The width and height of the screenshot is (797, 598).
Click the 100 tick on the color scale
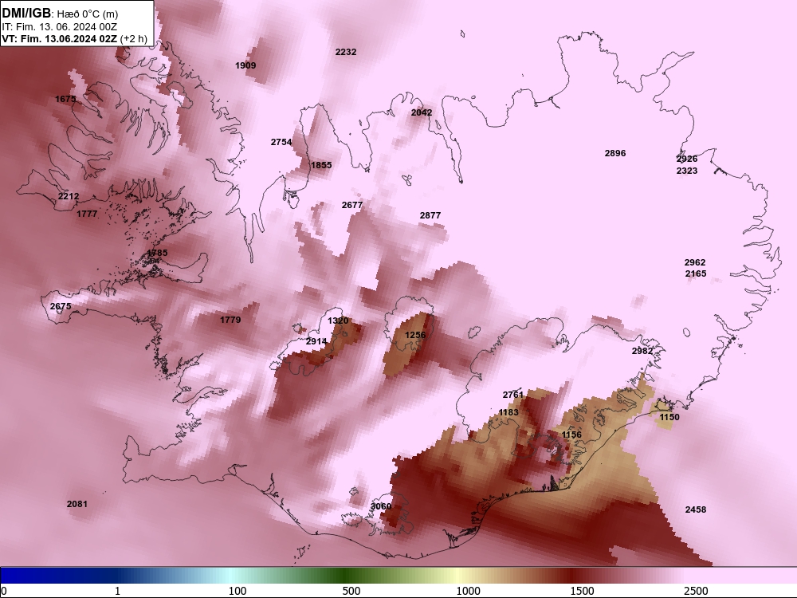pyautogui.click(x=238, y=591)
